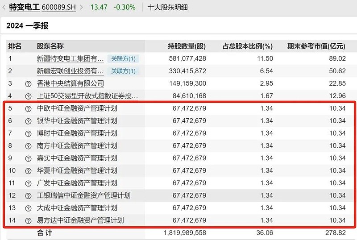Sort by 股东名称 column header

(50, 46)
